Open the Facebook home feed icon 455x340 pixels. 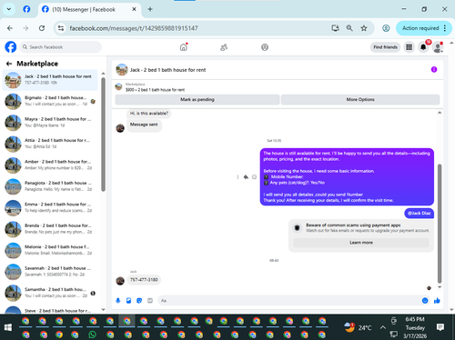tap(184, 47)
